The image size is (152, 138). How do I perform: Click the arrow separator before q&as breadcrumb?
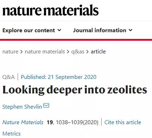(68, 52)
